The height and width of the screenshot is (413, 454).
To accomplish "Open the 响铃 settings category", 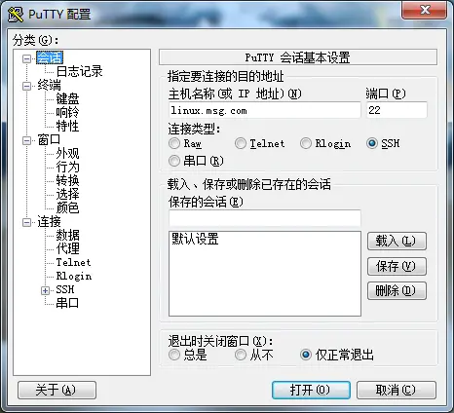I will (x=67, y=112).
